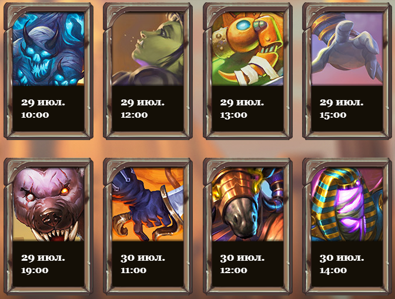Click the 29 июл. 15:00 reveal time

(x=342, y=108)
